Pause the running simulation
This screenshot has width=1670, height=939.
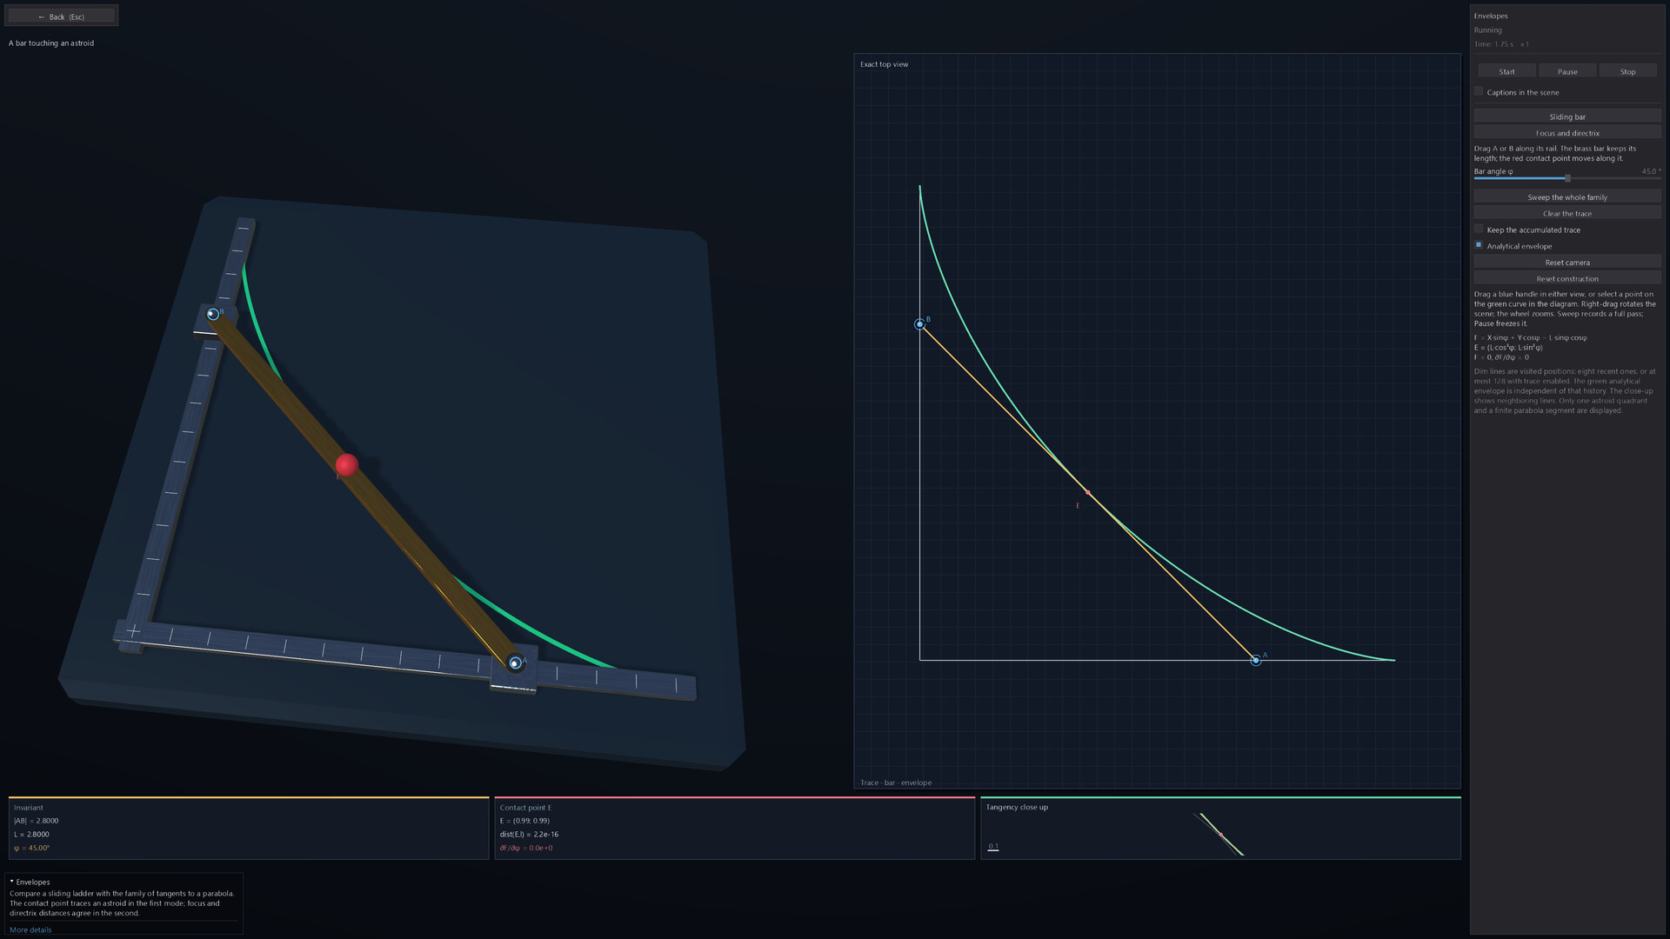[1567, 71]
